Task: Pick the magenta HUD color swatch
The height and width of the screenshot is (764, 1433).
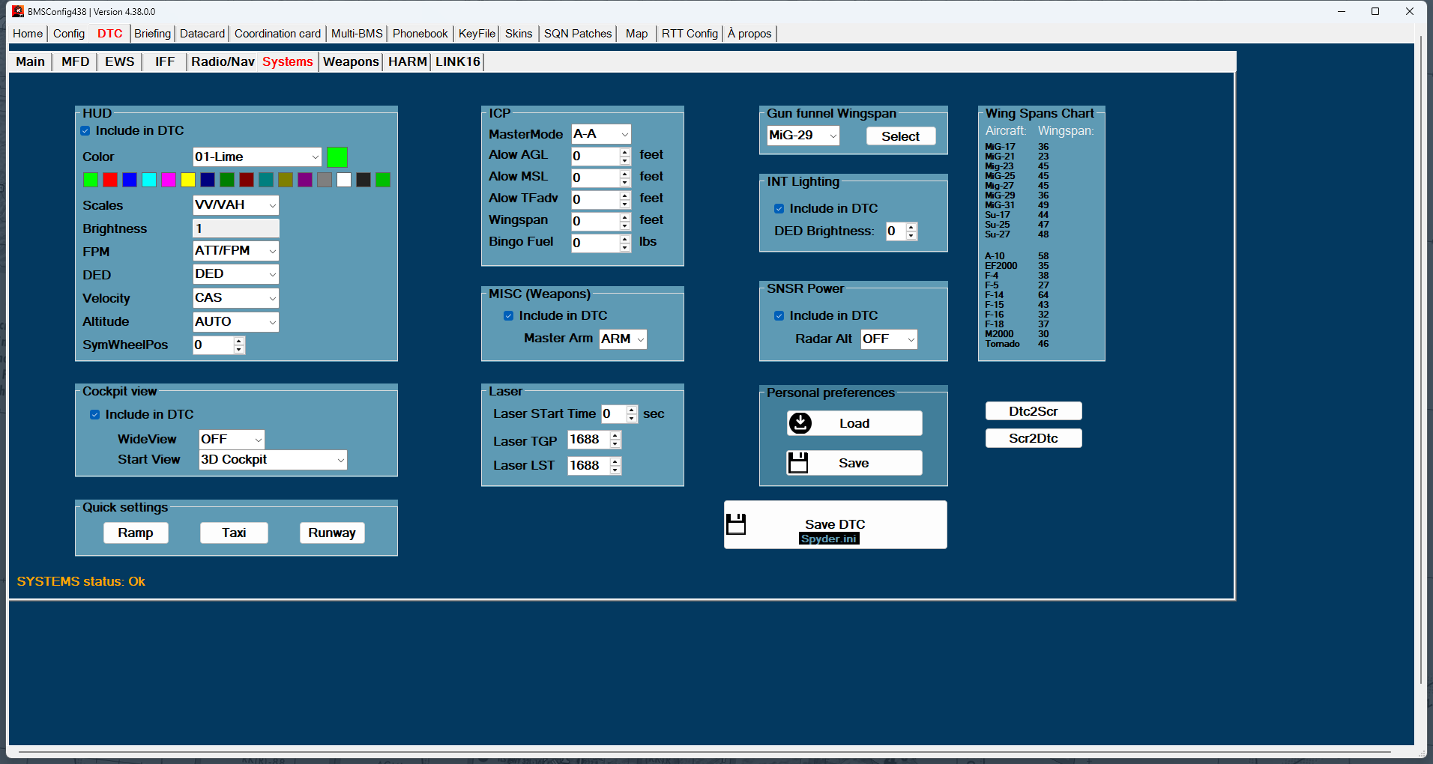Action: tap(169, 181)
